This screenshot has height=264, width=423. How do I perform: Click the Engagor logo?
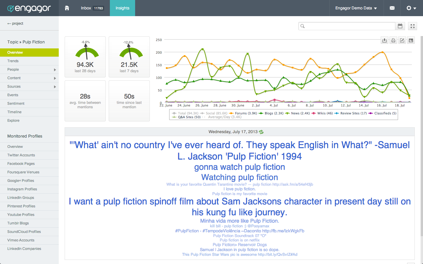[x=29, y=9]
